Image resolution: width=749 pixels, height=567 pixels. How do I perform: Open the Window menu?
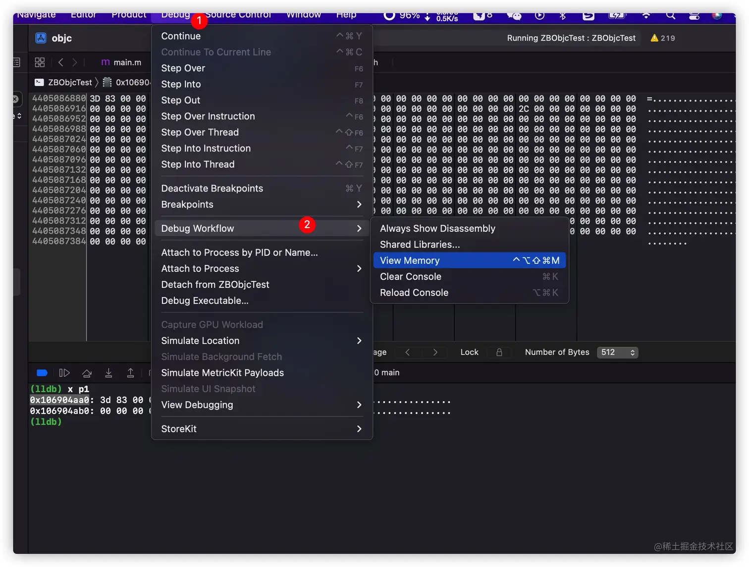pyautogui.click(x=304, y=15)
